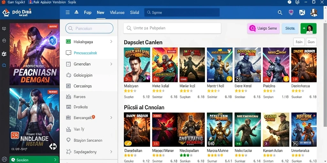Open the hamburger menu in top bar

pos(68,12)
